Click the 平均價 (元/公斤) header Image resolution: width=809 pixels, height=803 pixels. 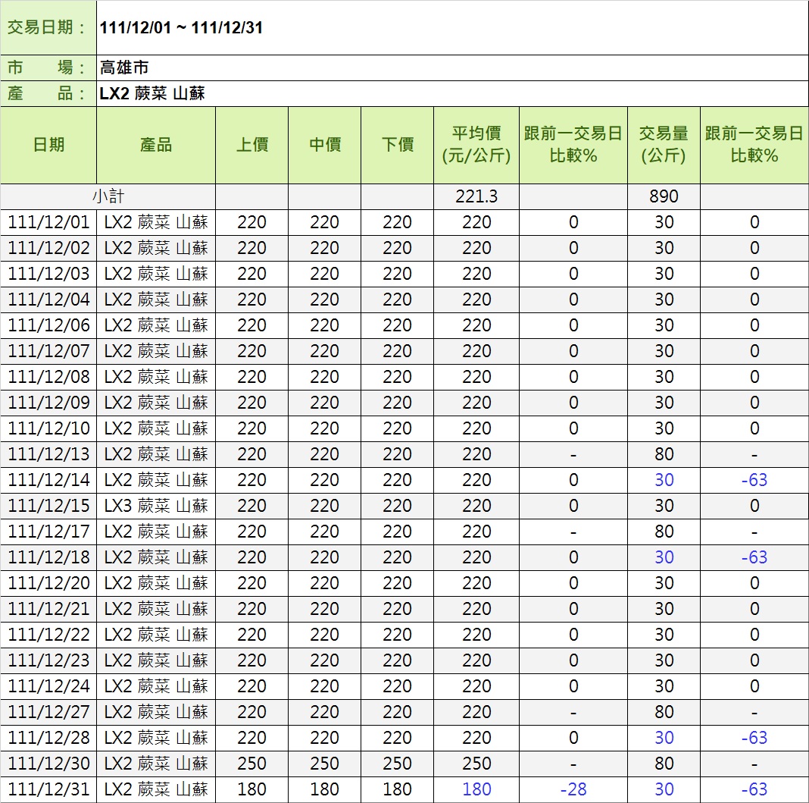476,145
